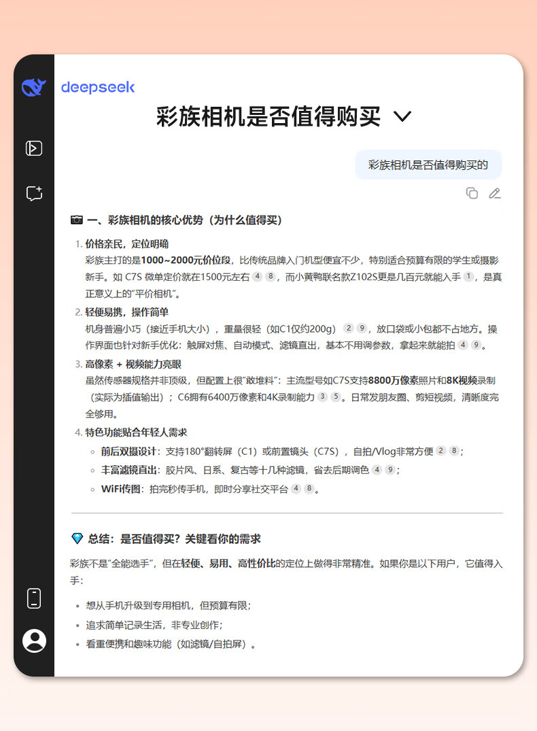
Task: Open the user profile avatar
Action: click(34, 641)
